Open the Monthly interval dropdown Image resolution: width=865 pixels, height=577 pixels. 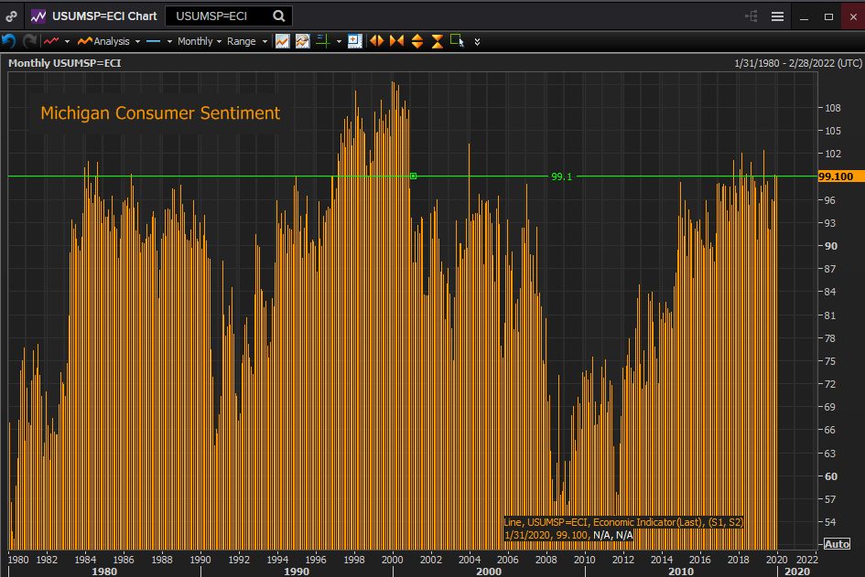(199, 41)
